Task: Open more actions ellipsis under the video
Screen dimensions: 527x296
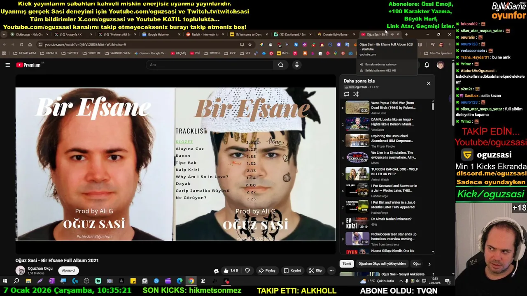Action: pos(331,271)
